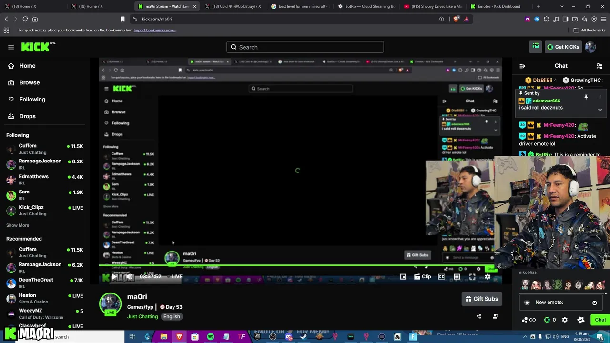Switch to BotRix Cloud Streaming tab
The image size is (610, 343).
coord(366,6)
